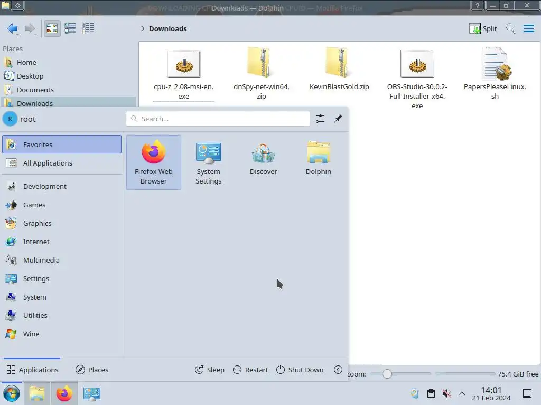Switch Dolphin to Details view mode

click(x=88, y=28)
